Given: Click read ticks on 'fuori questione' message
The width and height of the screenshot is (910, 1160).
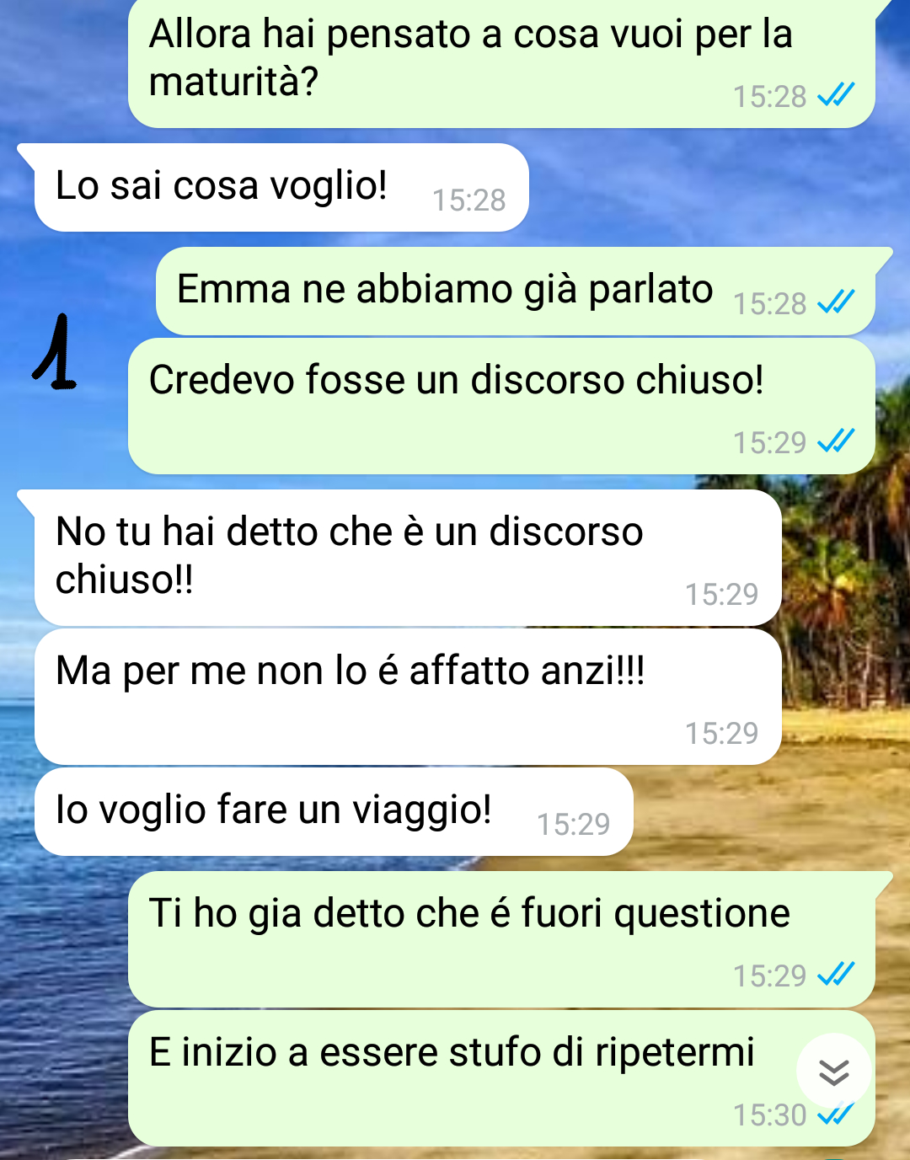Looking at the screenshot, I should click(836, 974).
